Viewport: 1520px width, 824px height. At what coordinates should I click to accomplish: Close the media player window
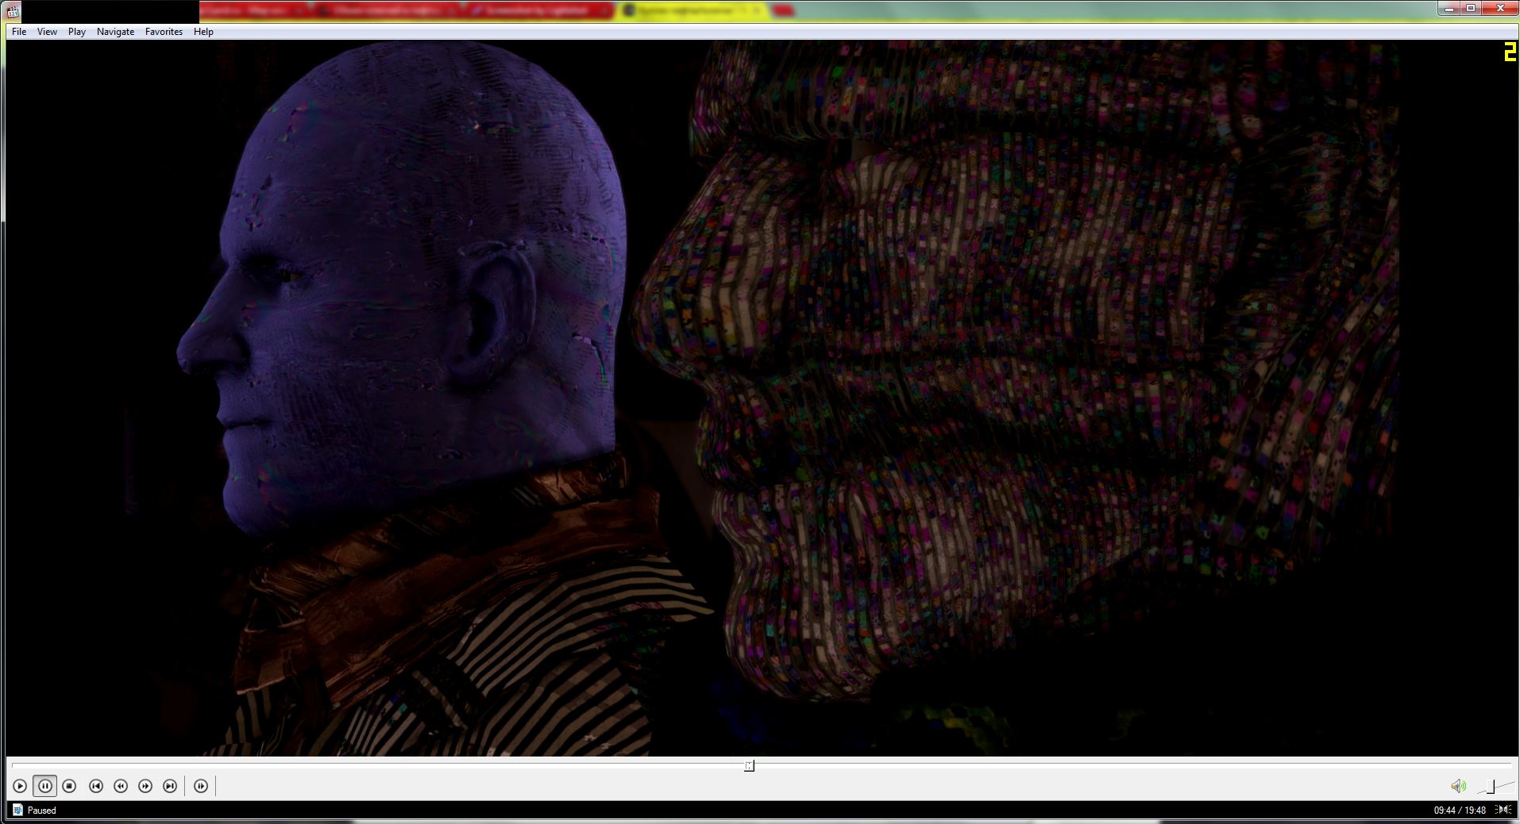click(x=1500, y=8)
